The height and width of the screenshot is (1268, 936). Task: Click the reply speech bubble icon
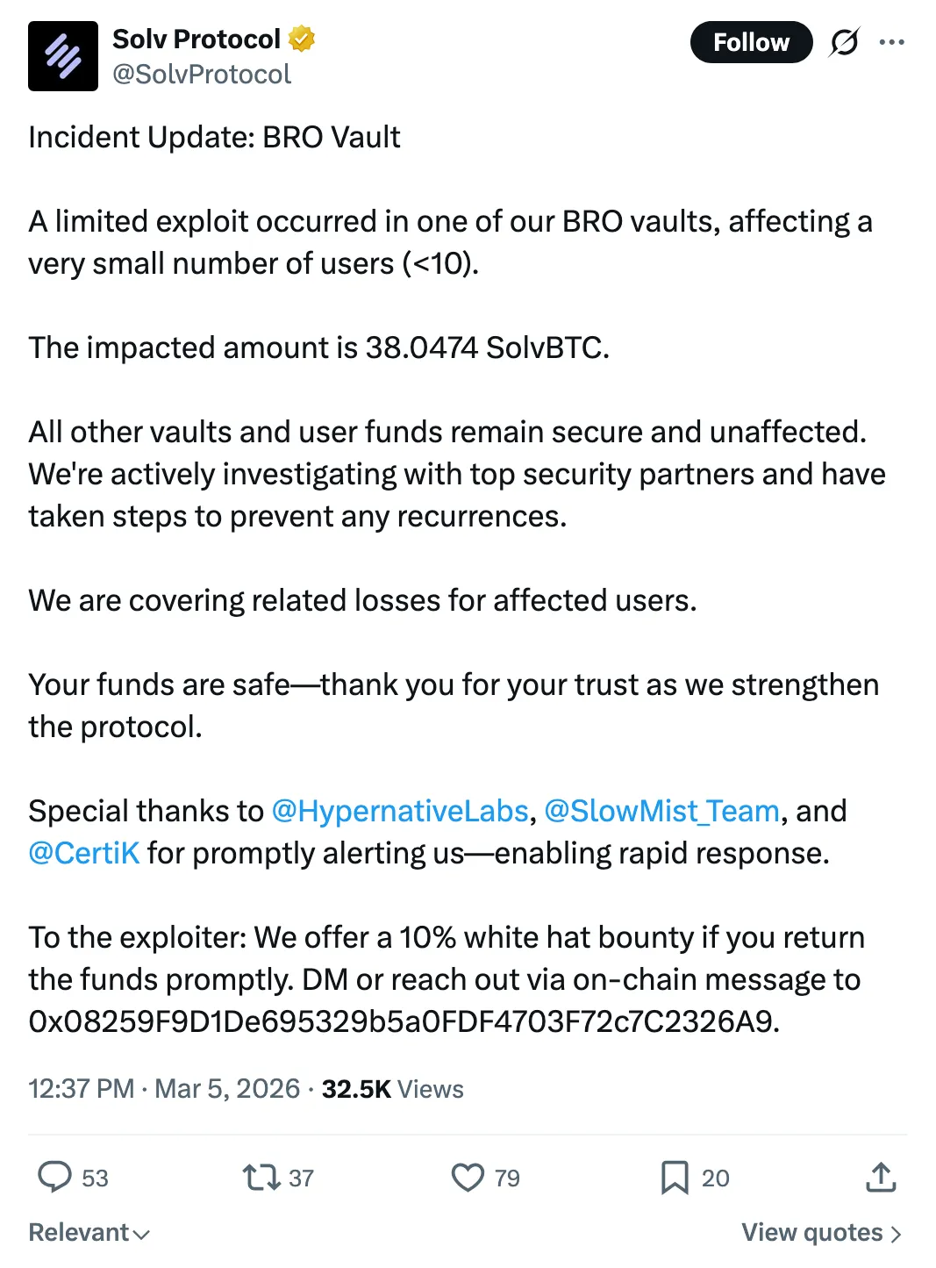[x=54, y=1177]
